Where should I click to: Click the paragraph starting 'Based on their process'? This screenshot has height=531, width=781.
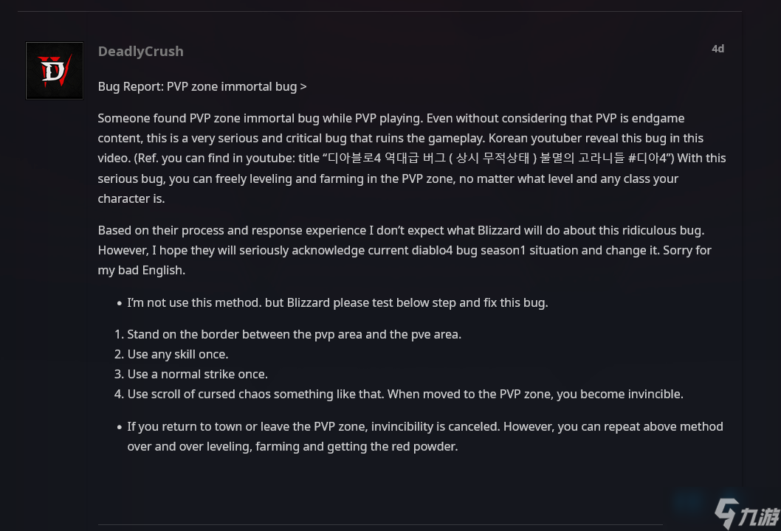click(405, 250)
